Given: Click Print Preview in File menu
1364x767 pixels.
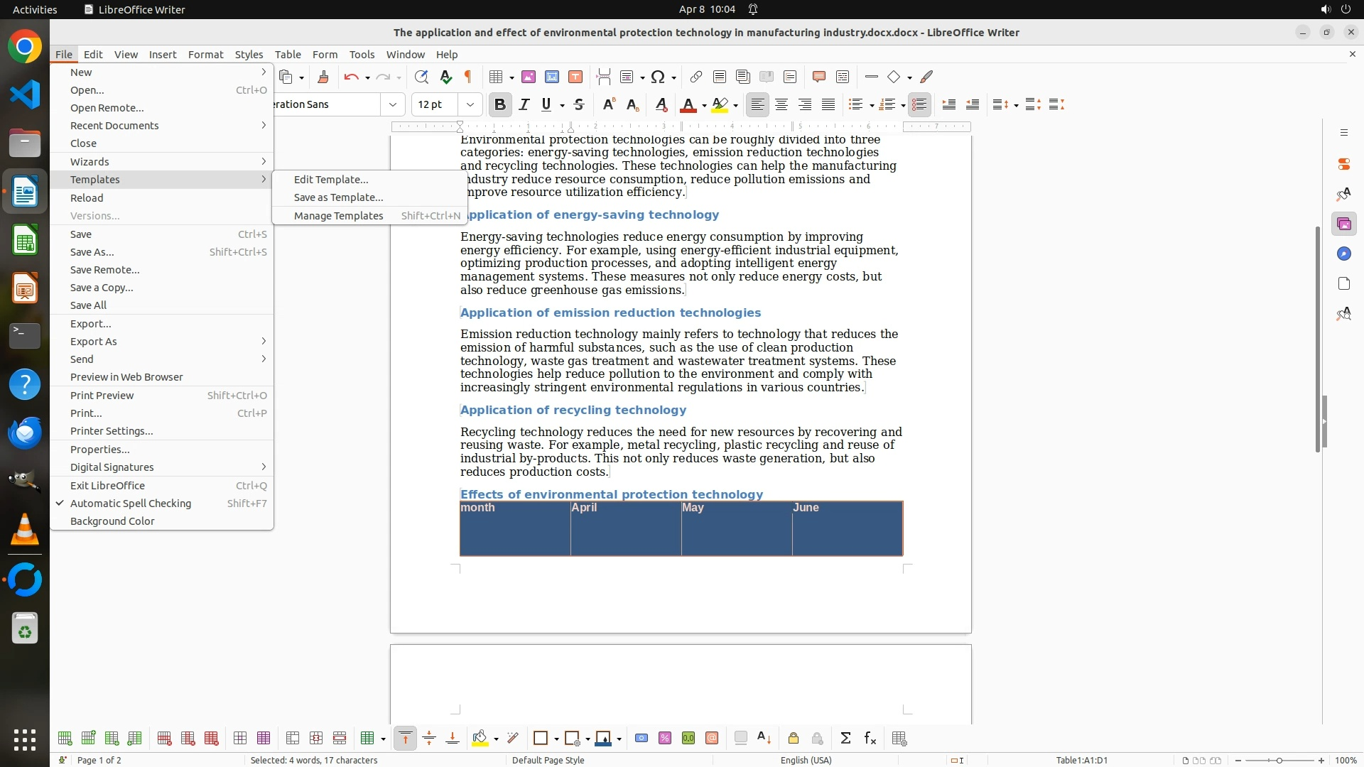Looking at the screenshot, I should (102, 396).
